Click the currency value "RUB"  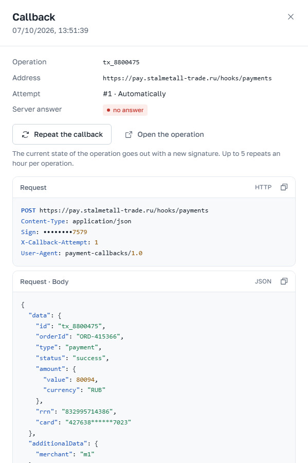(x=97, y=390)
